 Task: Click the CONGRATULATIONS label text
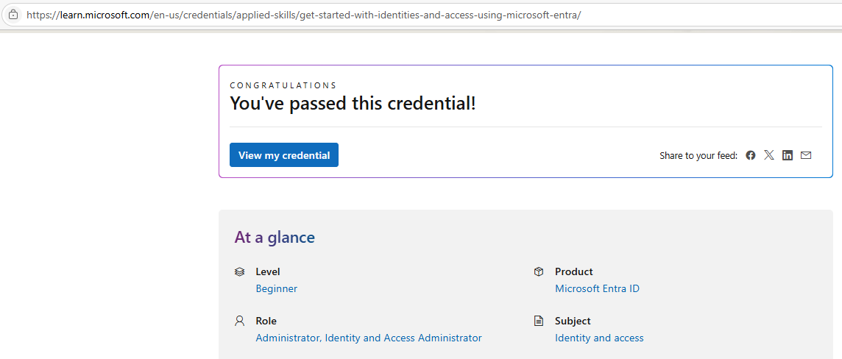pos(283,85)
